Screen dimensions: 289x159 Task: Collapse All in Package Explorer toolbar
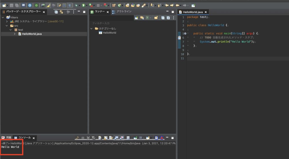click(x=56, y=12)
